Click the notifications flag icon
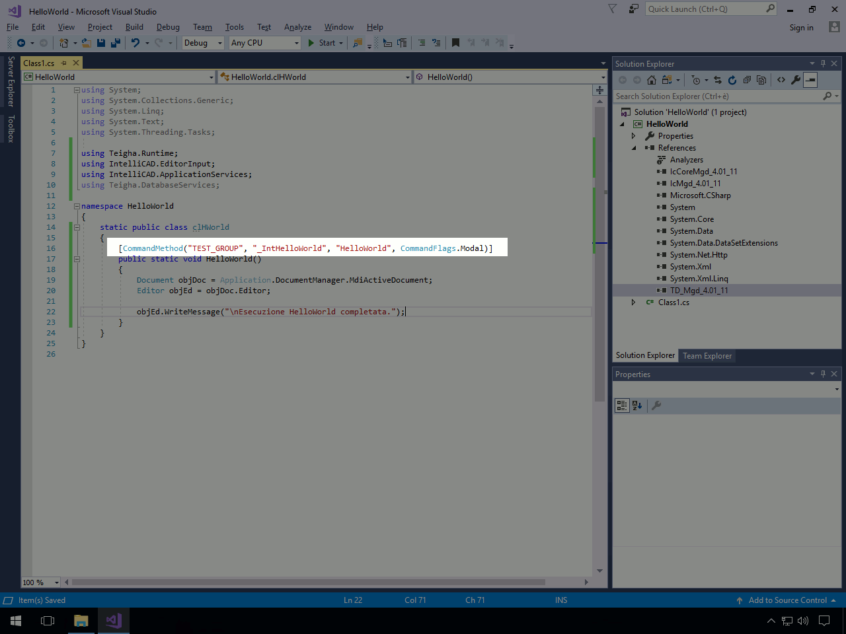846x634 pixels. tap(613, 9)
